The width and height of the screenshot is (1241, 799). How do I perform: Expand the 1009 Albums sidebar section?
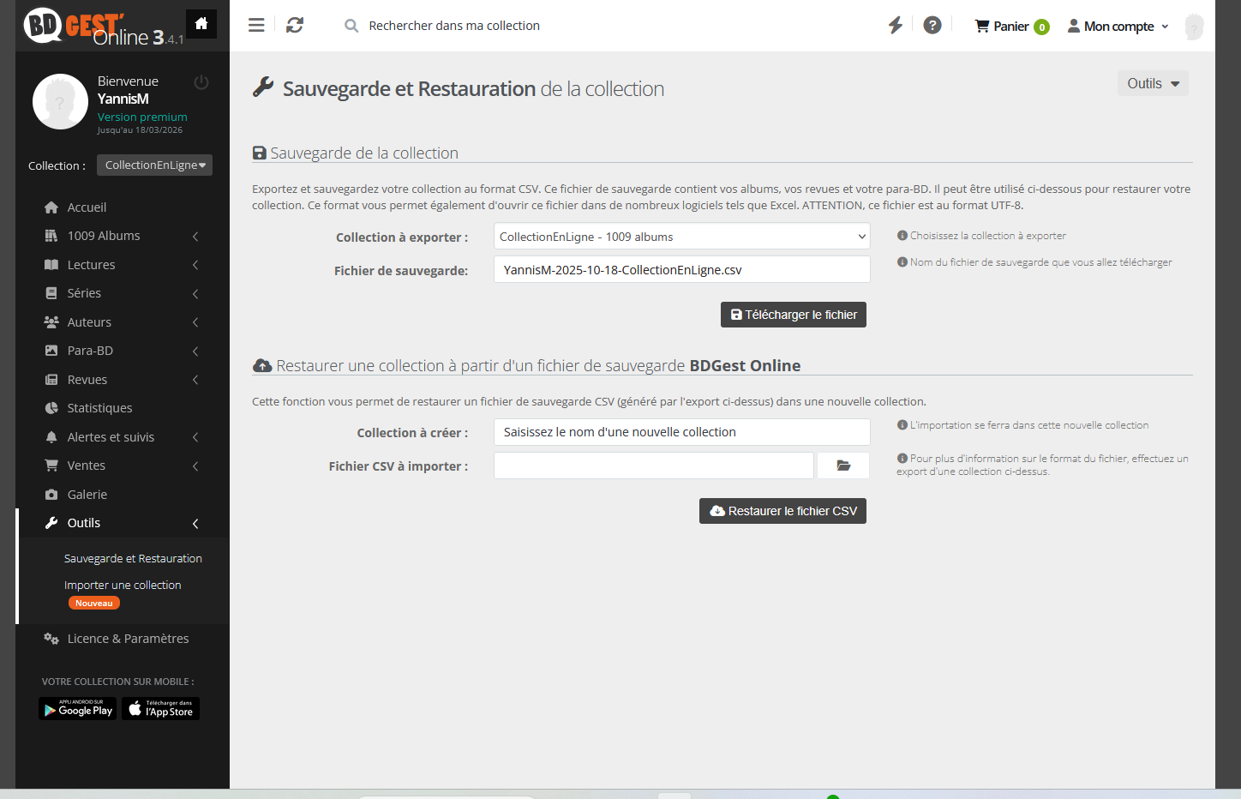coord(104,236)
